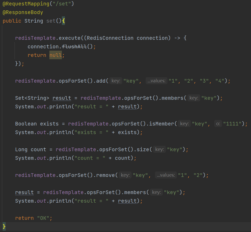Click the @ResponseBody annotation
Image resolution: width=251 pixels, height=232 pixels.
23,12
